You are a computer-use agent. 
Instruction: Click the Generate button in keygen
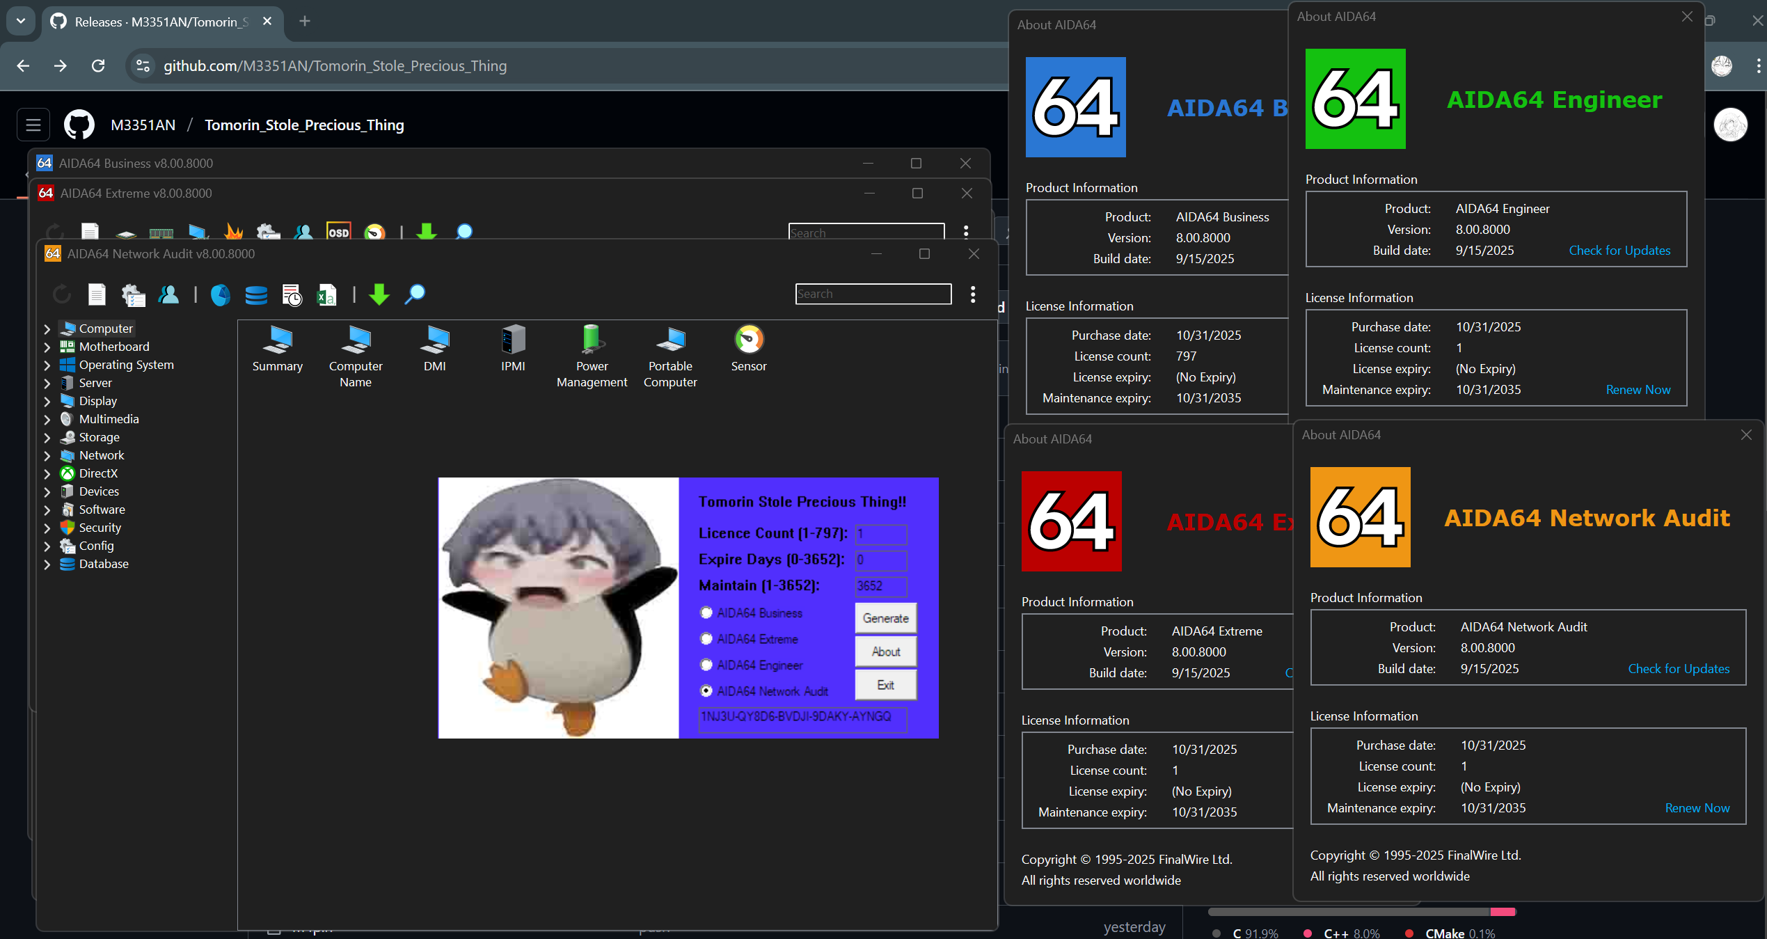[885, 618]
